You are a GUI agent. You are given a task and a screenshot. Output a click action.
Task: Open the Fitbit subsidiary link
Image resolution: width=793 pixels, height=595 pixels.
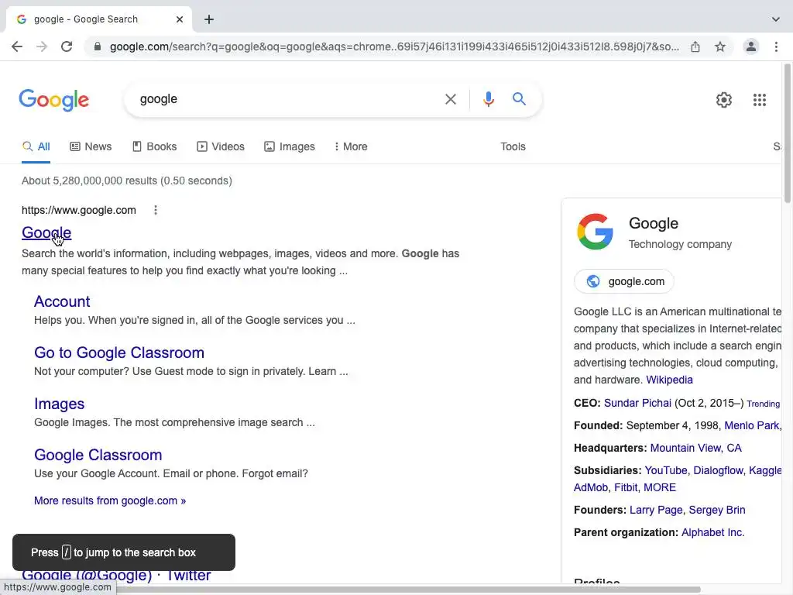626,487
